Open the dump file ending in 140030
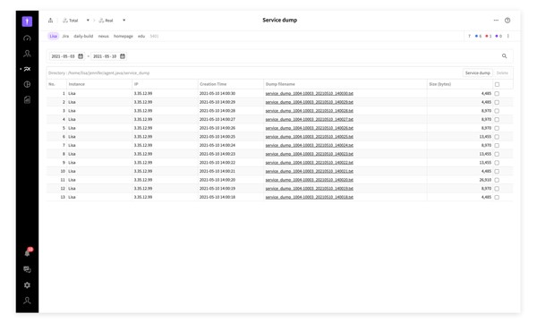 (310, 94)
